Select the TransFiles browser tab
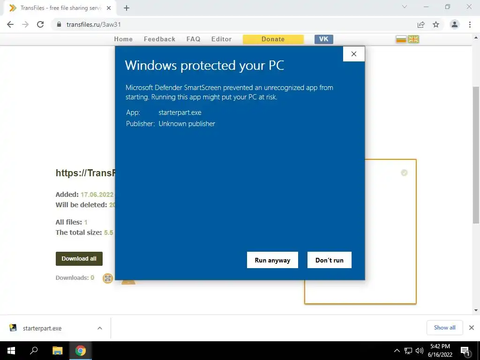Screen dimensions: 480x360 click(x=60, y=8)
